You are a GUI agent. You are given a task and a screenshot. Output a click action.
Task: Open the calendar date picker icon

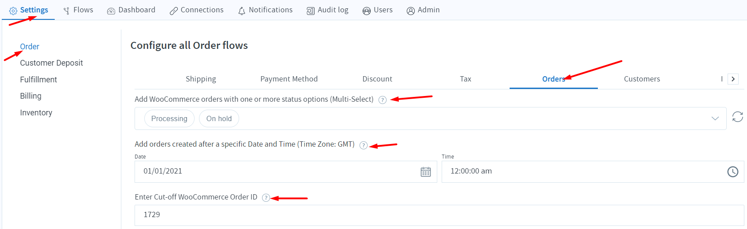tap(426, 172)
